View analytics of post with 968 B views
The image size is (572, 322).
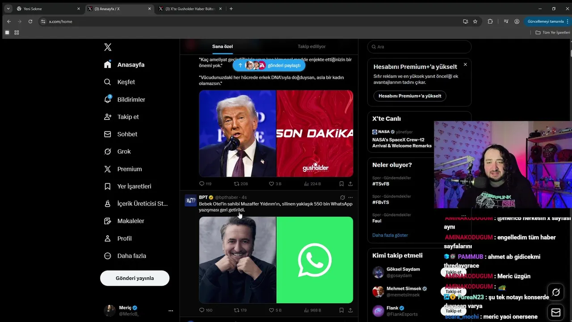click(x=312, y=310)
